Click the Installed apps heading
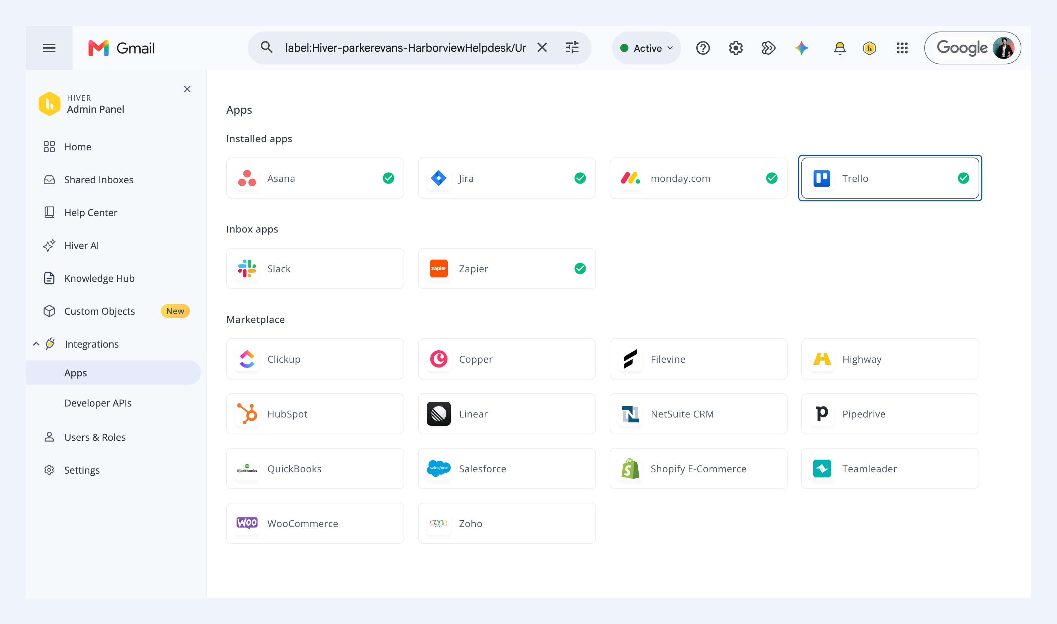Image resolution: width=1057 pixels, height=624 pixels. click(x=259, y=139)
